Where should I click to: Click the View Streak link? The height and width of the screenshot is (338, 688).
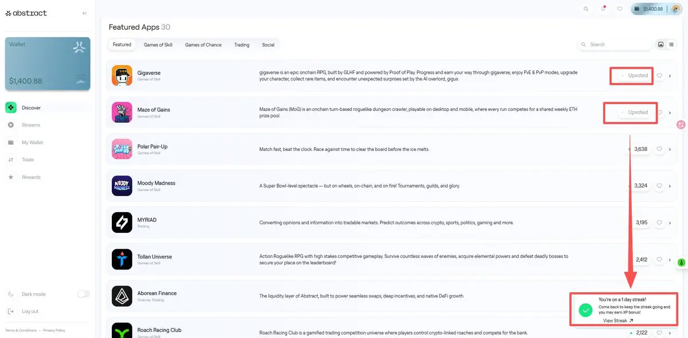618,321
